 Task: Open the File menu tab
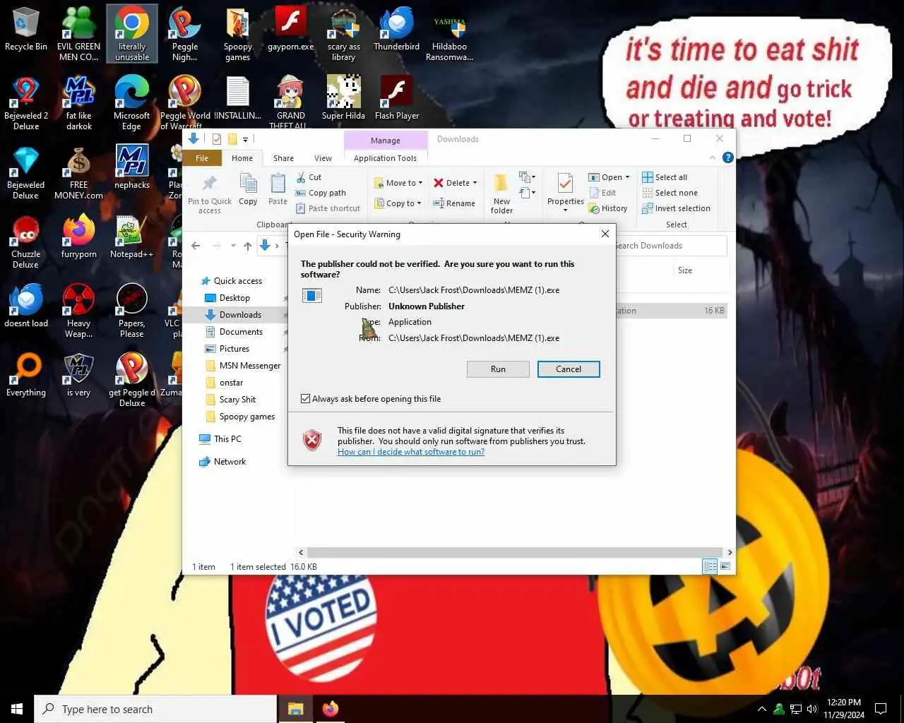click(202, 158)
